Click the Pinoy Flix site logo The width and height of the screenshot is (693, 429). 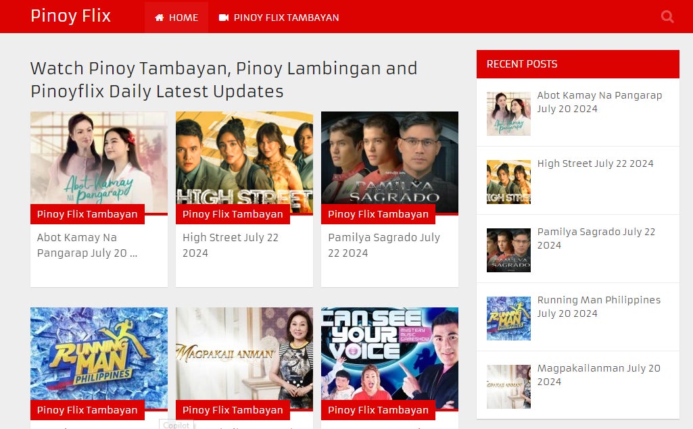click(x=70, y=16)
